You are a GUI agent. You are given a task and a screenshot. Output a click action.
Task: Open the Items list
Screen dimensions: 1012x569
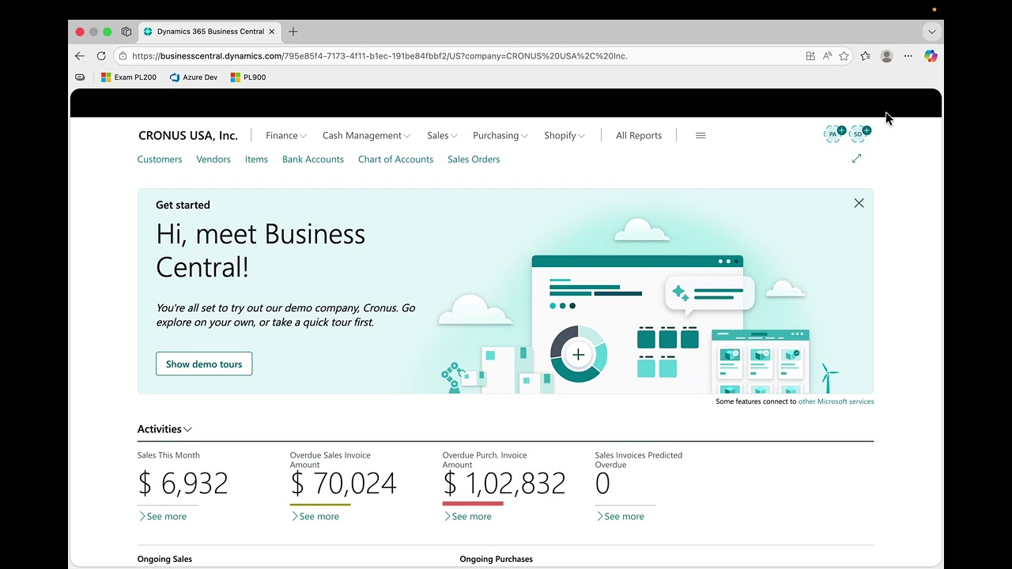tap(256, 159)
